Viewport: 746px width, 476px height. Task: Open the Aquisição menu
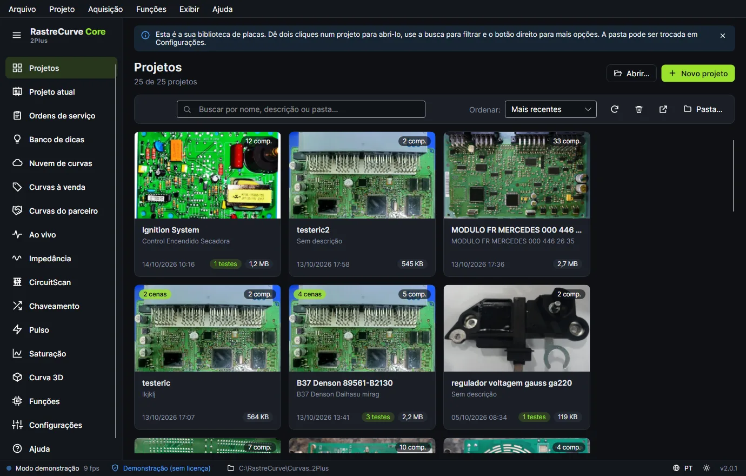pos(105,9)
